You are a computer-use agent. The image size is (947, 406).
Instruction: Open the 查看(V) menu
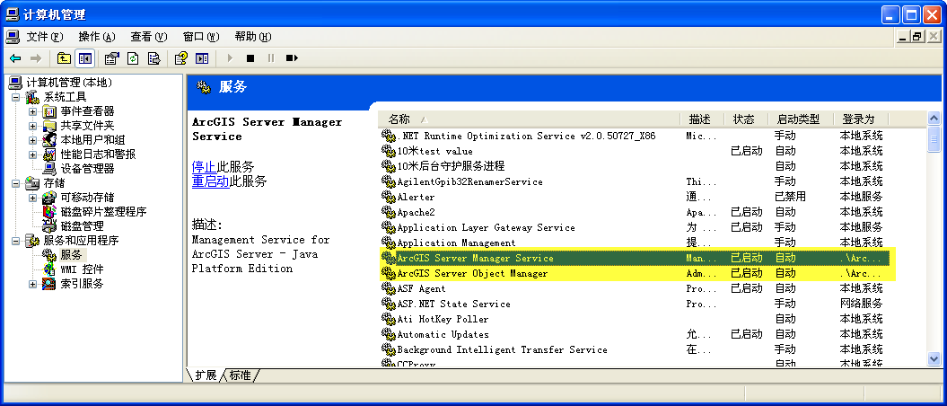149,37
